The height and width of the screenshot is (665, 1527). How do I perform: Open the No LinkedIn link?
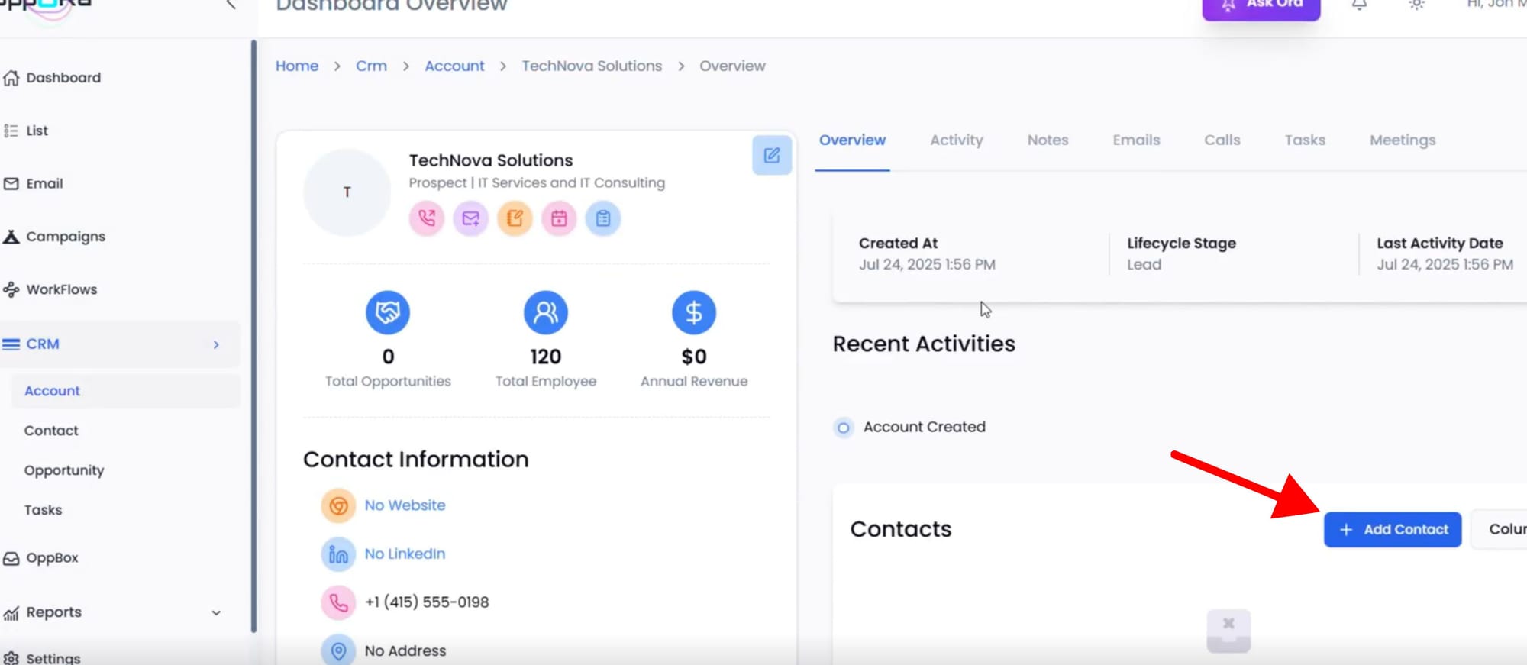405,554
